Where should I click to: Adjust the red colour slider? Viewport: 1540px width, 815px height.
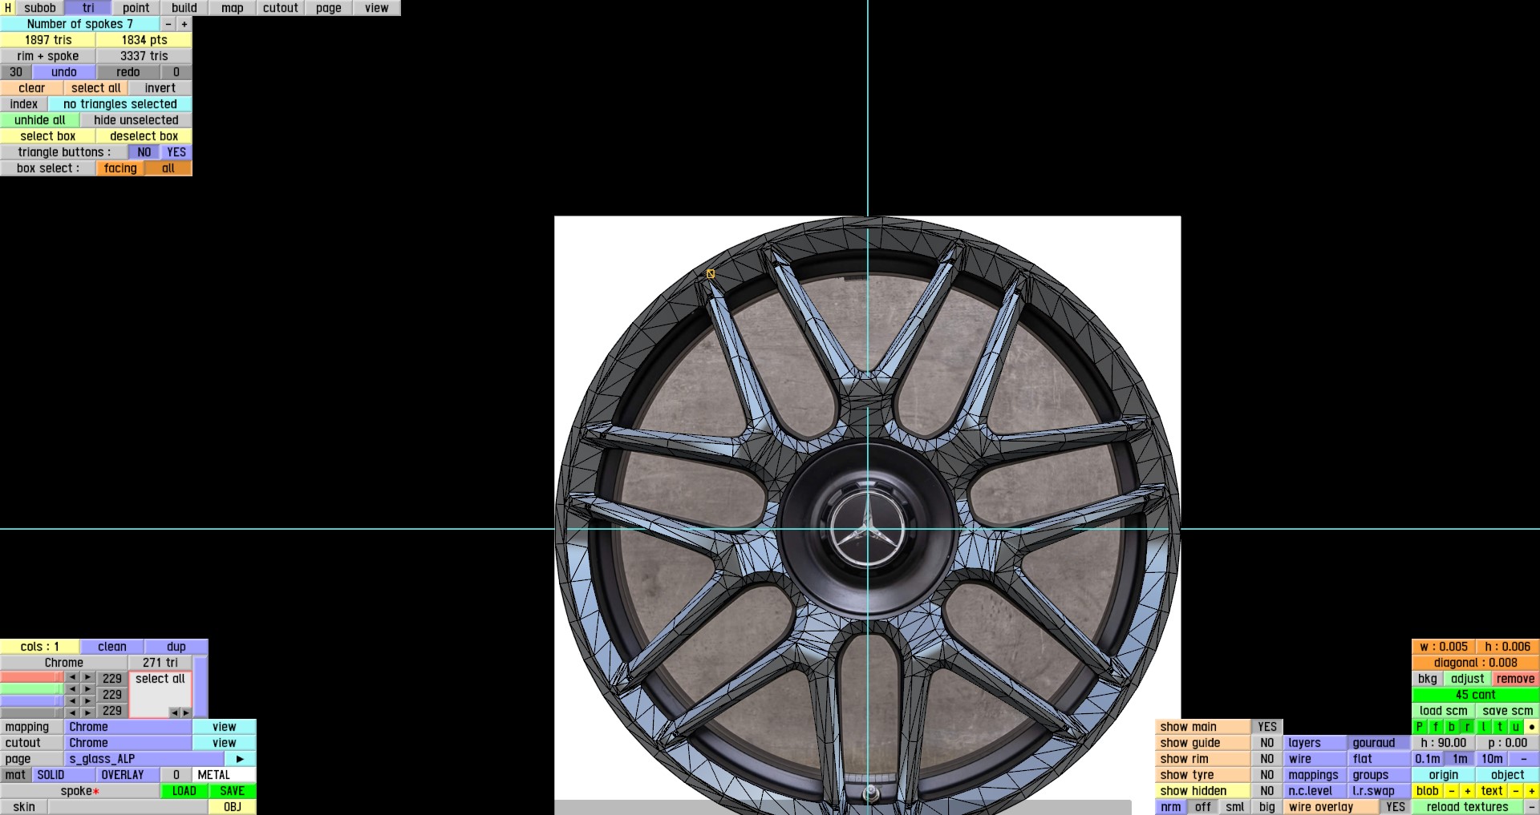pyautogui.click(x=32, y=678)
